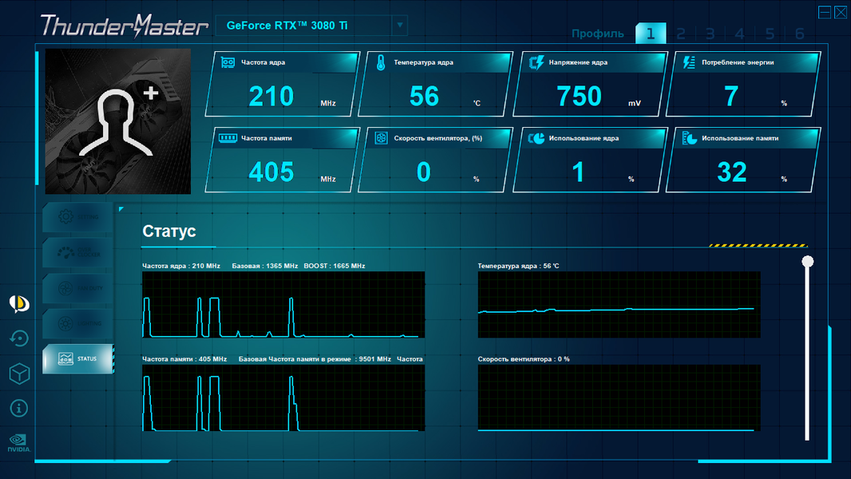This screenshot has width=851, height=479.
Task: Open the GeForce RTX 3080 Ti GPU dropdown
Action: pos(311,26)
